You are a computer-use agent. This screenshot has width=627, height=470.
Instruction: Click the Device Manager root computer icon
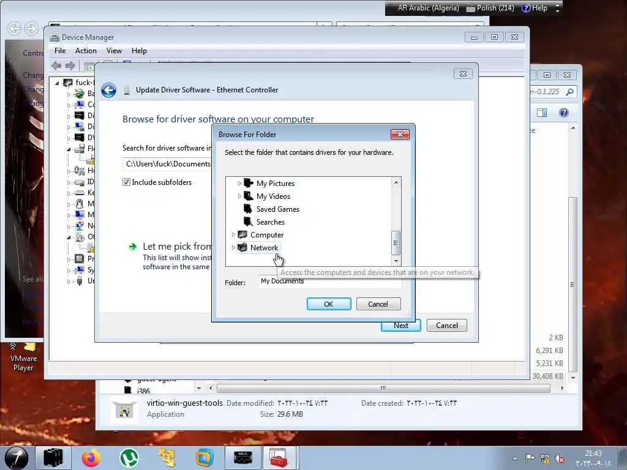click(68, 83)
